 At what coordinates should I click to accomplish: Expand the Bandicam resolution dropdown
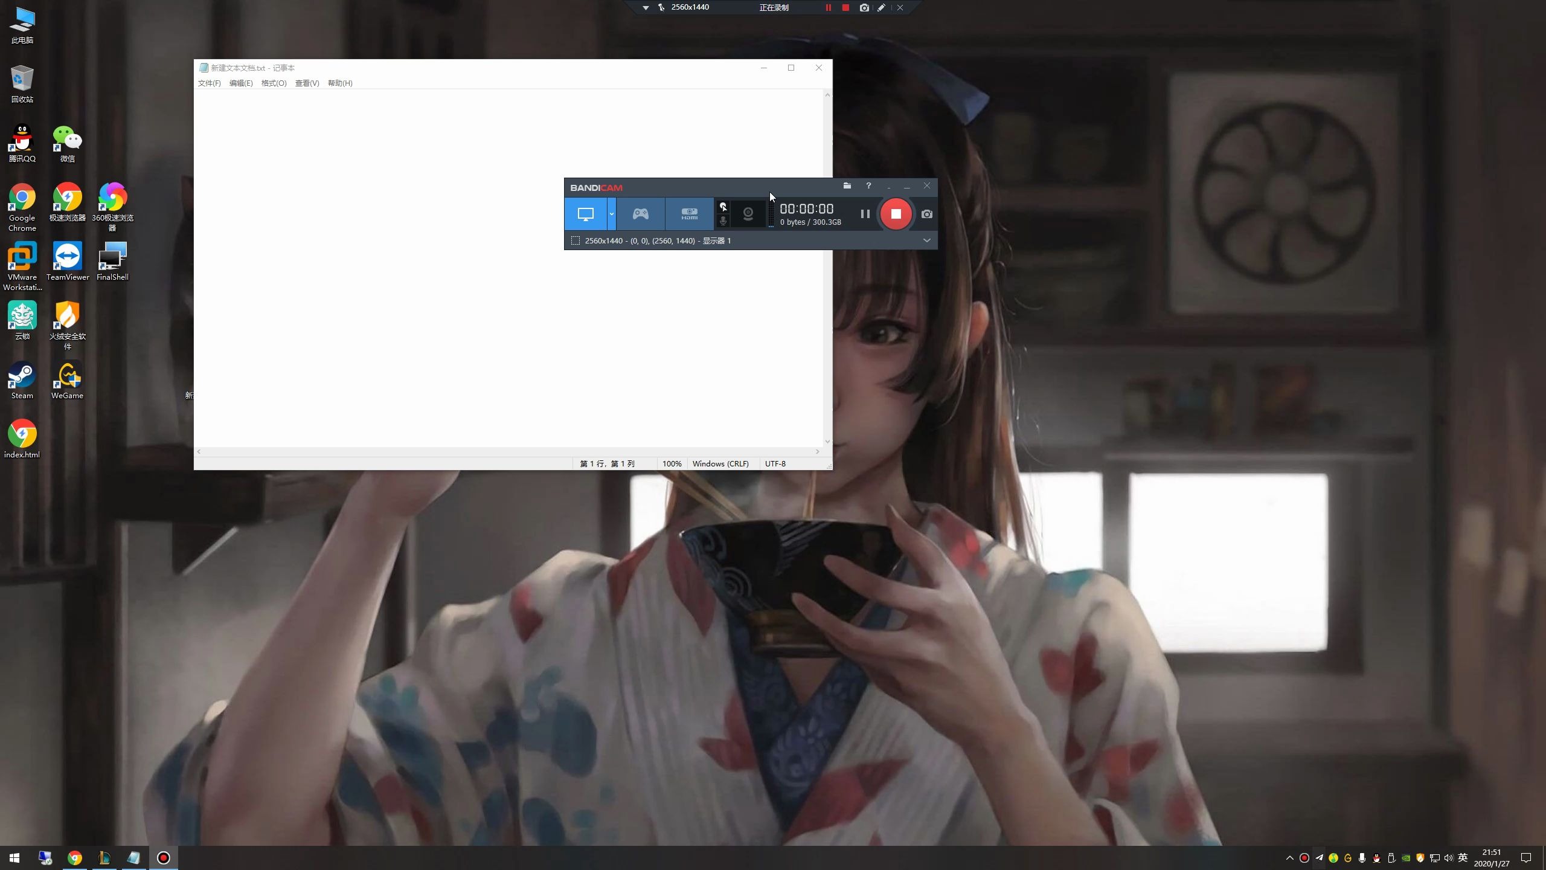tap(925, 240)
